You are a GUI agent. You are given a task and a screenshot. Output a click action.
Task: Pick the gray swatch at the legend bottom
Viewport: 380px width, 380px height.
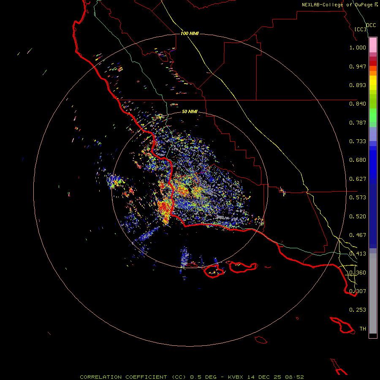pos(373,293)
